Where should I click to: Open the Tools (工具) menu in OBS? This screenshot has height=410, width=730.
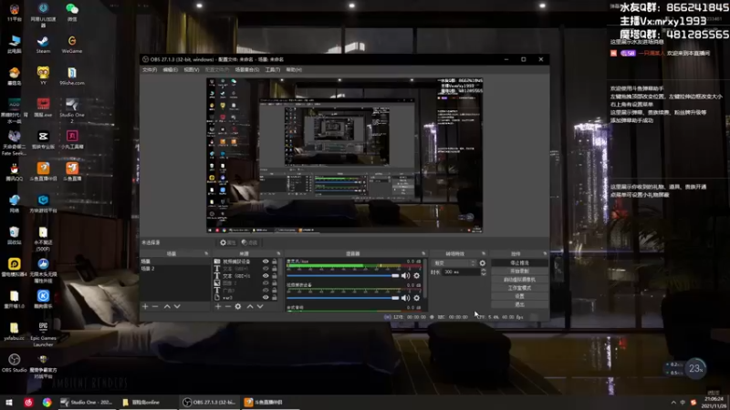pos(272,70)
